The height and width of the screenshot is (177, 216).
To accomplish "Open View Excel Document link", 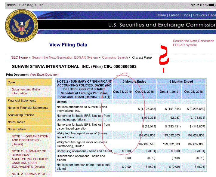I will pos(45,75).
